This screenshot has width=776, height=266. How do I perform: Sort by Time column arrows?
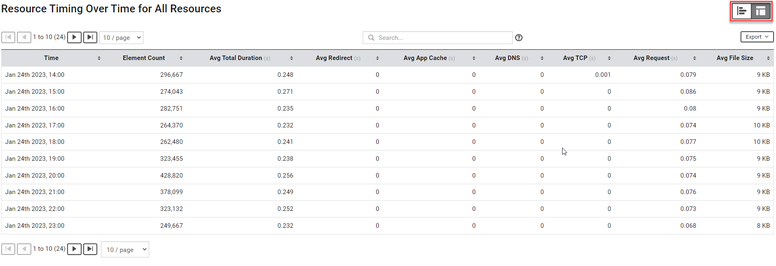tap(99, 58)
